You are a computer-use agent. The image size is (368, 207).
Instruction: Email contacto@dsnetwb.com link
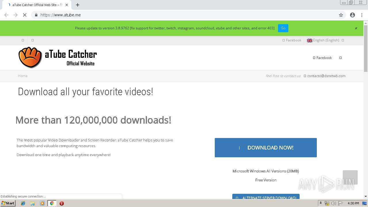click(x=326, y=76)
